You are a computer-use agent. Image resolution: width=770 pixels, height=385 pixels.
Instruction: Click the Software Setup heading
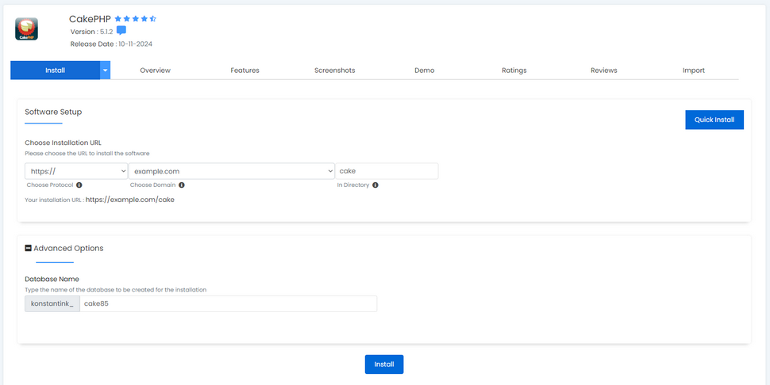tap(53, 112)
